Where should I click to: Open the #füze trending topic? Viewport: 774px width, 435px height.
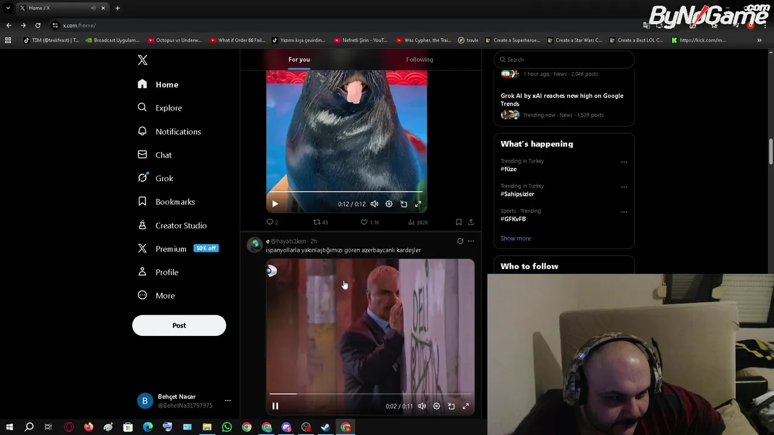(x=509, y=169)
